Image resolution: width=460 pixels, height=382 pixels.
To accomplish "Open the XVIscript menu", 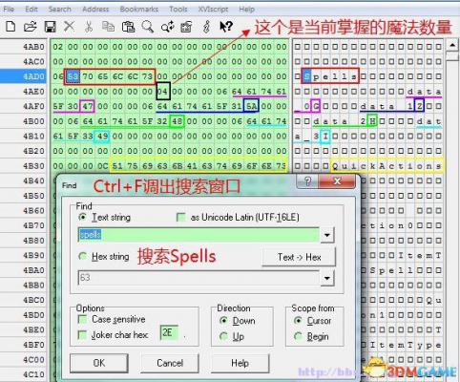I will pyautogui.click(x=213, y=9).
